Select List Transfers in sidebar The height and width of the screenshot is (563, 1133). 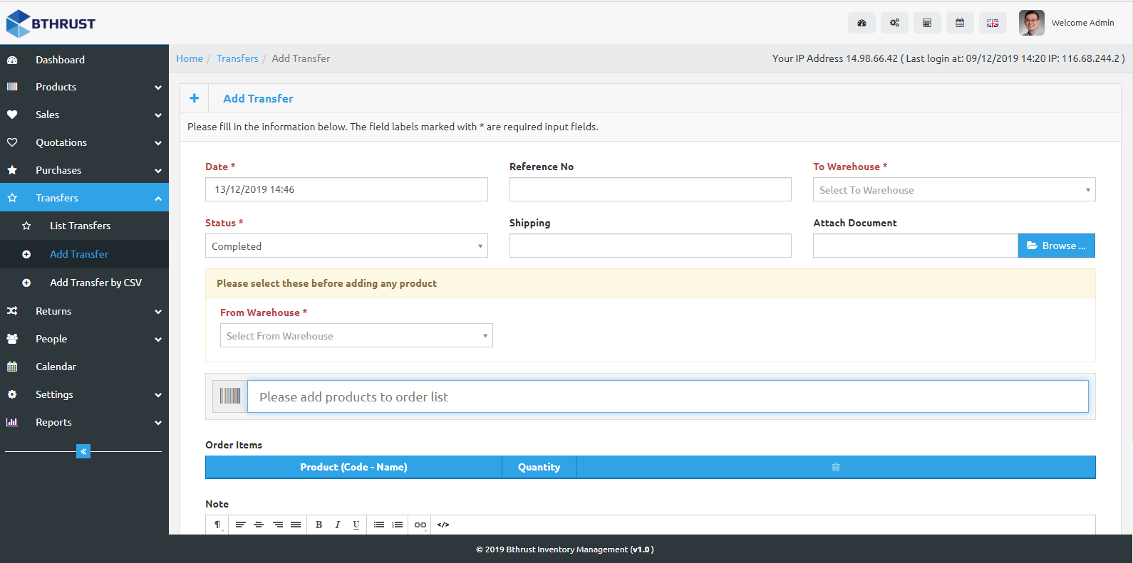coord(84,226)
